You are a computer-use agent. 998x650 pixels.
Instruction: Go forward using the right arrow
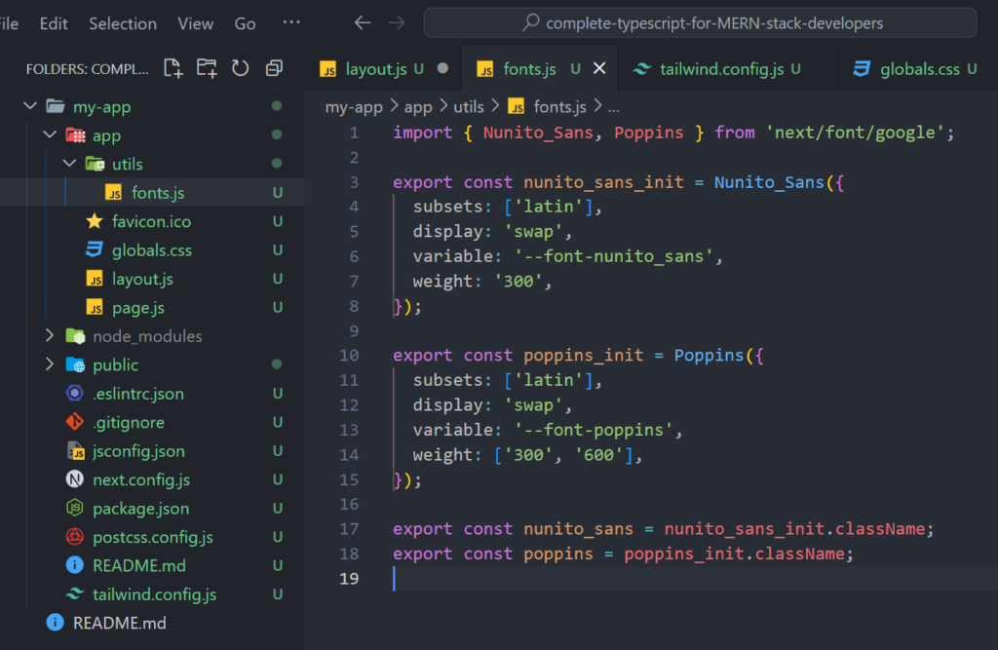(397, 22)
